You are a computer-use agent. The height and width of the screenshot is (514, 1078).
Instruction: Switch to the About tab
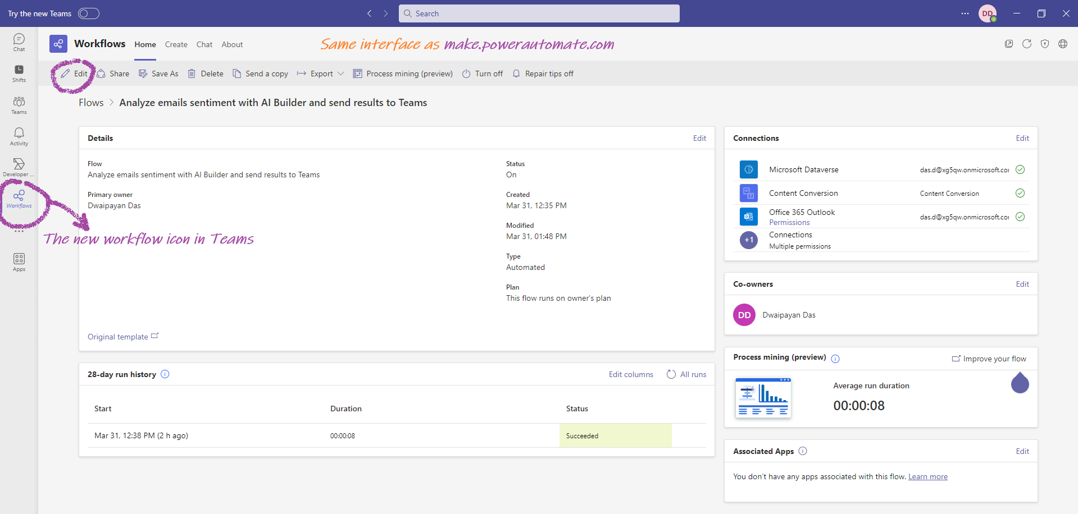(232, 44)
